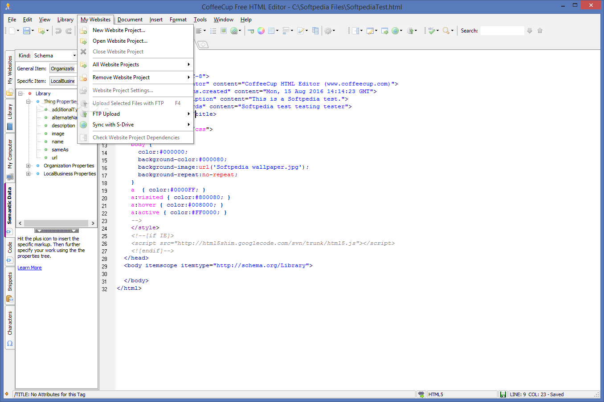Click the upload to server toolbar icon
Viewport: 604px width, 402px height.
(410, 31)
